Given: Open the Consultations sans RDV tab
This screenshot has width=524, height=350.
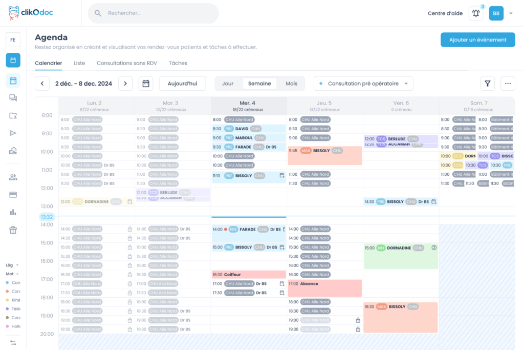Looking at the screenshot, I should (127, 63).
